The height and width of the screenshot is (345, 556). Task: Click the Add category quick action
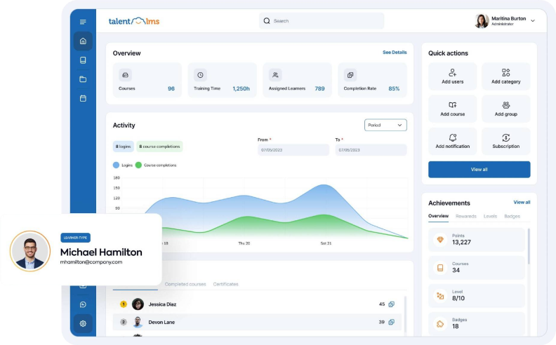coord(505,76)
